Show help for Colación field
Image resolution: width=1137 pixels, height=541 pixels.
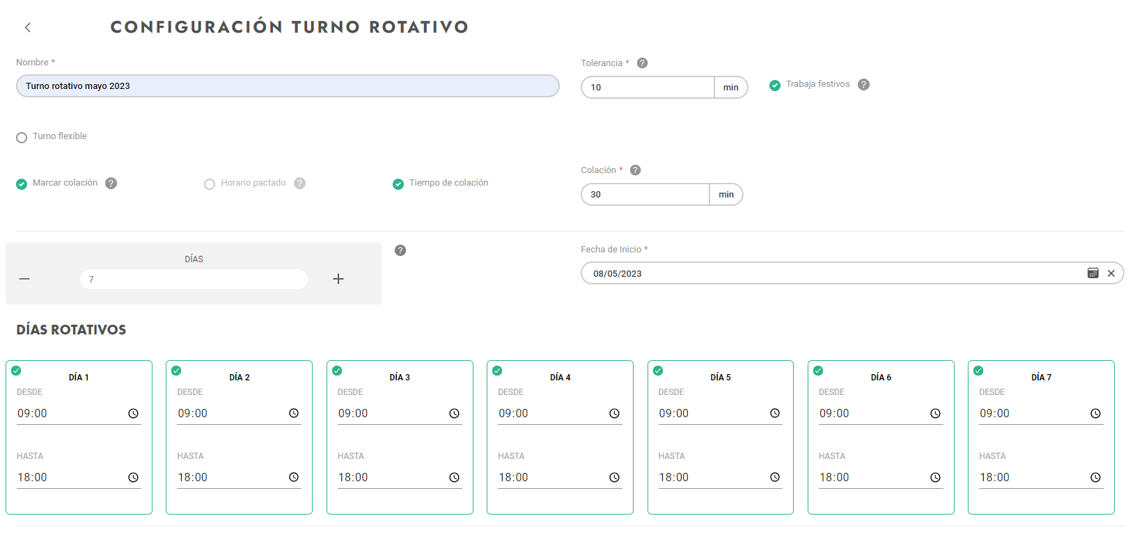point(635,170)
